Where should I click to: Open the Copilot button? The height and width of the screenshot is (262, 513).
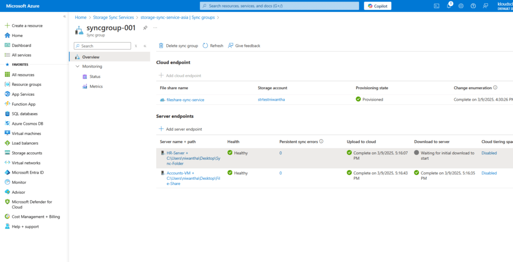(x=378, y=6)
